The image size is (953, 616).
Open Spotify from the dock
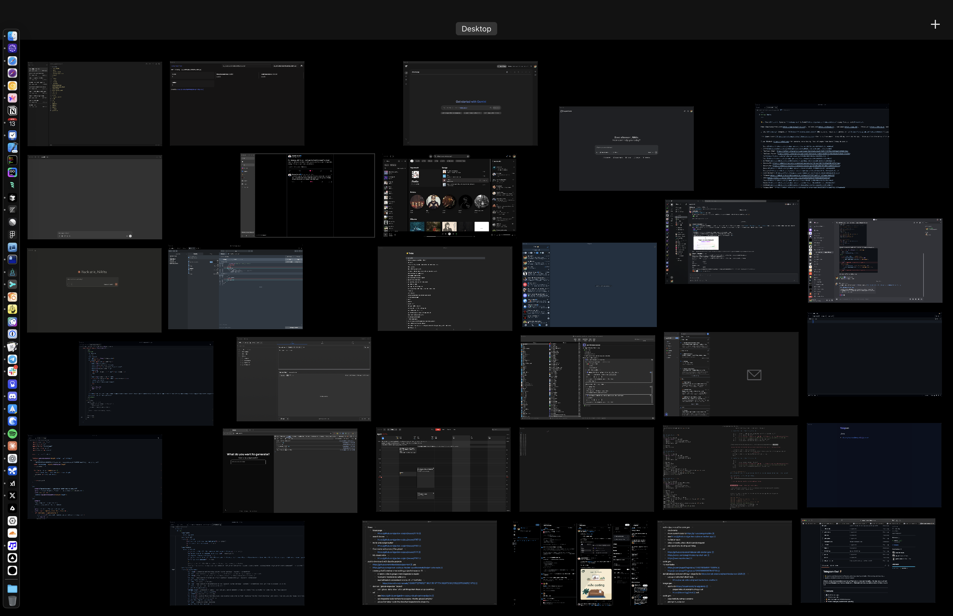(x=12, y=434)
